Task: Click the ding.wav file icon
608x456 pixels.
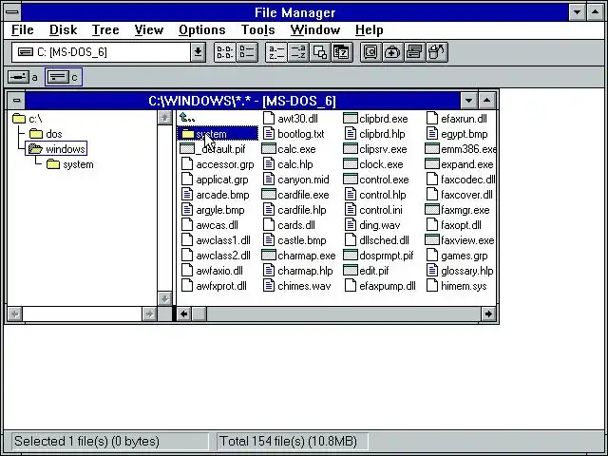Action: click(x=351, y=225)
